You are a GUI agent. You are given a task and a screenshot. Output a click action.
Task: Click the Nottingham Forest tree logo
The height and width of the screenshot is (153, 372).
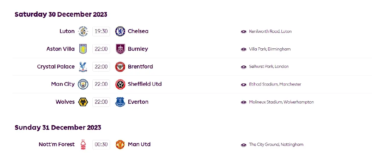click(x=83, y=144)
